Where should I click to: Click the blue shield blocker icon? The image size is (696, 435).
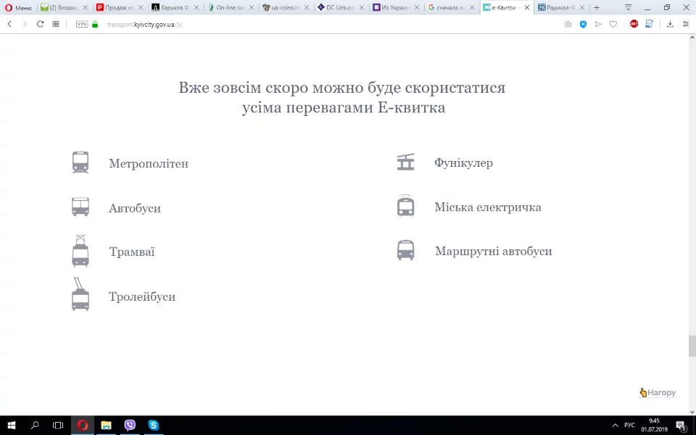(x=583, y=25)
